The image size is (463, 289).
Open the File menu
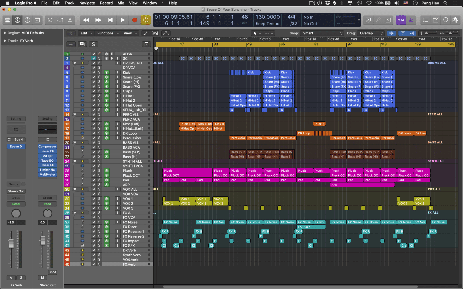click(44, 3)
